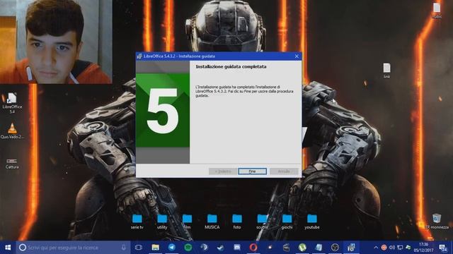Open the LibreOffice 5.4 desktop shortcut
Image resolution: width=453 pixels, height=254 pixels.
pyautogui.click(x=12, y=103)
